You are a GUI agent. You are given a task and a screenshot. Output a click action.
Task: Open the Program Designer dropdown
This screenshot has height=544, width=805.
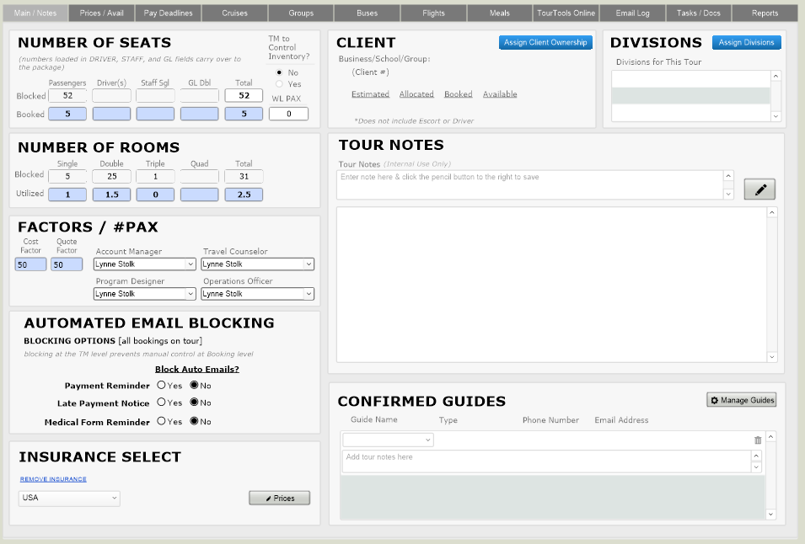click(x=145, y=294)
